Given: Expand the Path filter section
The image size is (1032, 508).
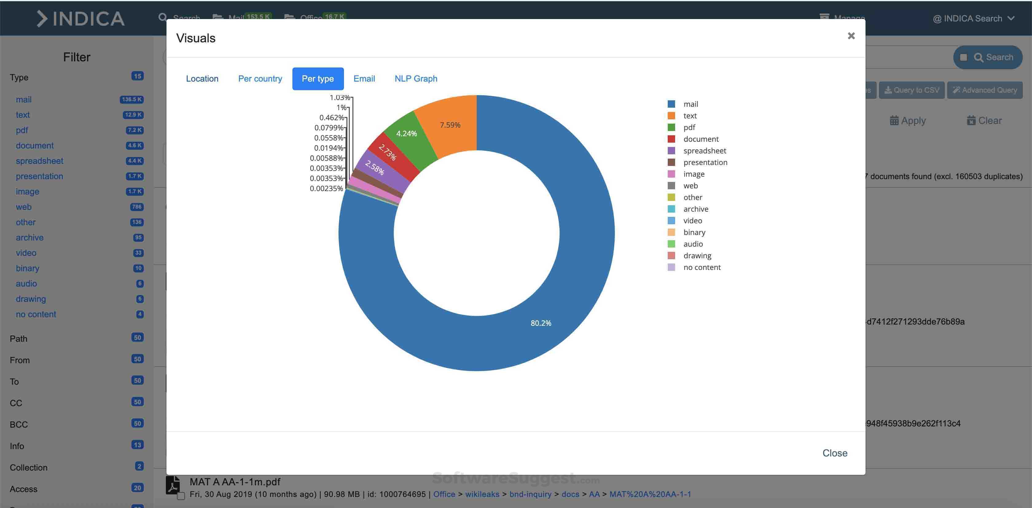Looking at the screenshot, I should 18,338.
